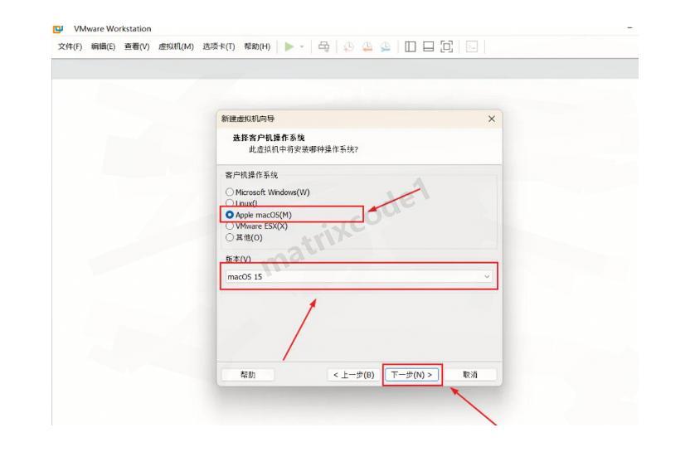The height and width of the screenshot is (452, 690).
Task: Open the 虚拟机(M) menu
Action: [176, 46]
